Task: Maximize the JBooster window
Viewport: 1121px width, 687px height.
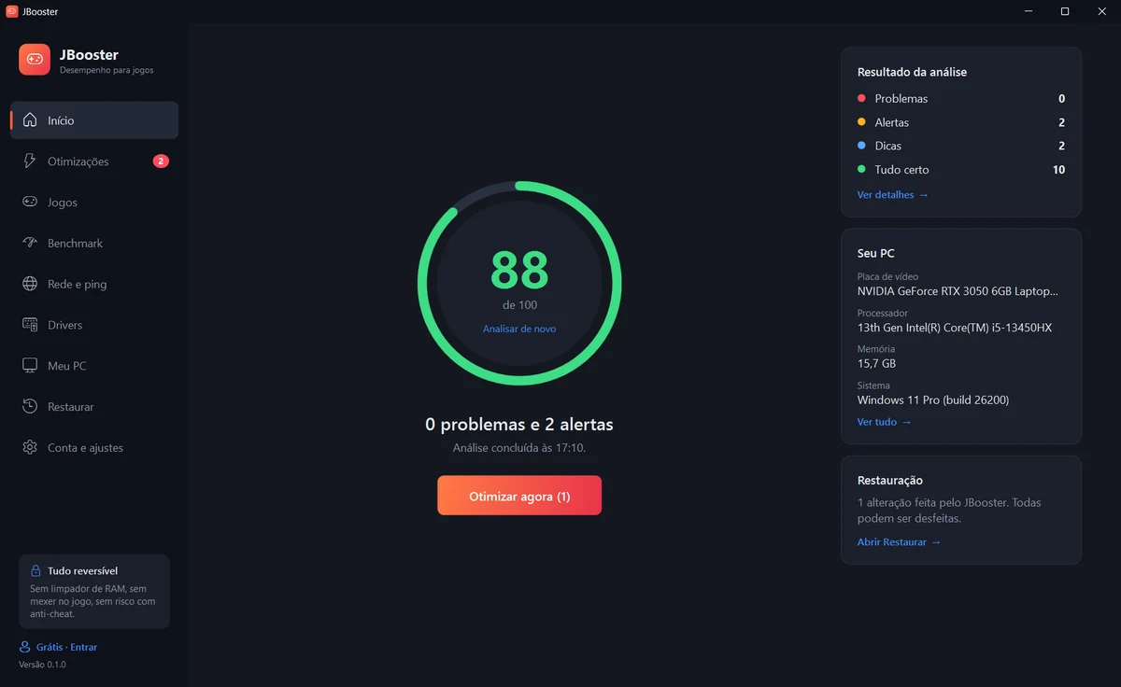Action: click(x=1065, y=11)
